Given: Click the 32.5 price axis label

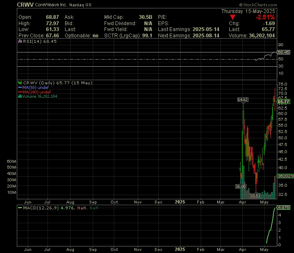Looking at the screenshot, I should coord(283,195).
